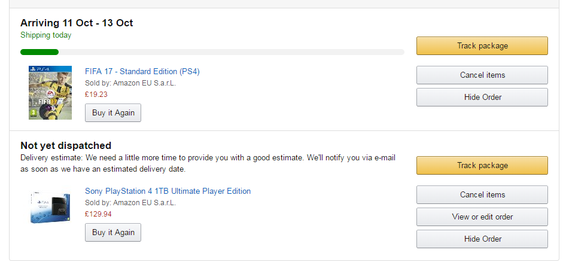Image resolution: width=566 pixels, height=268 pixels.
Task: Click the Arriving 11 Oct - 13 Oct heading
Action: tap(77, 23)
